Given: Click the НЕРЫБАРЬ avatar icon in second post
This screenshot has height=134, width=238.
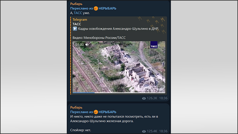Looking at the screenshot, I should click(x=96, y=112).
